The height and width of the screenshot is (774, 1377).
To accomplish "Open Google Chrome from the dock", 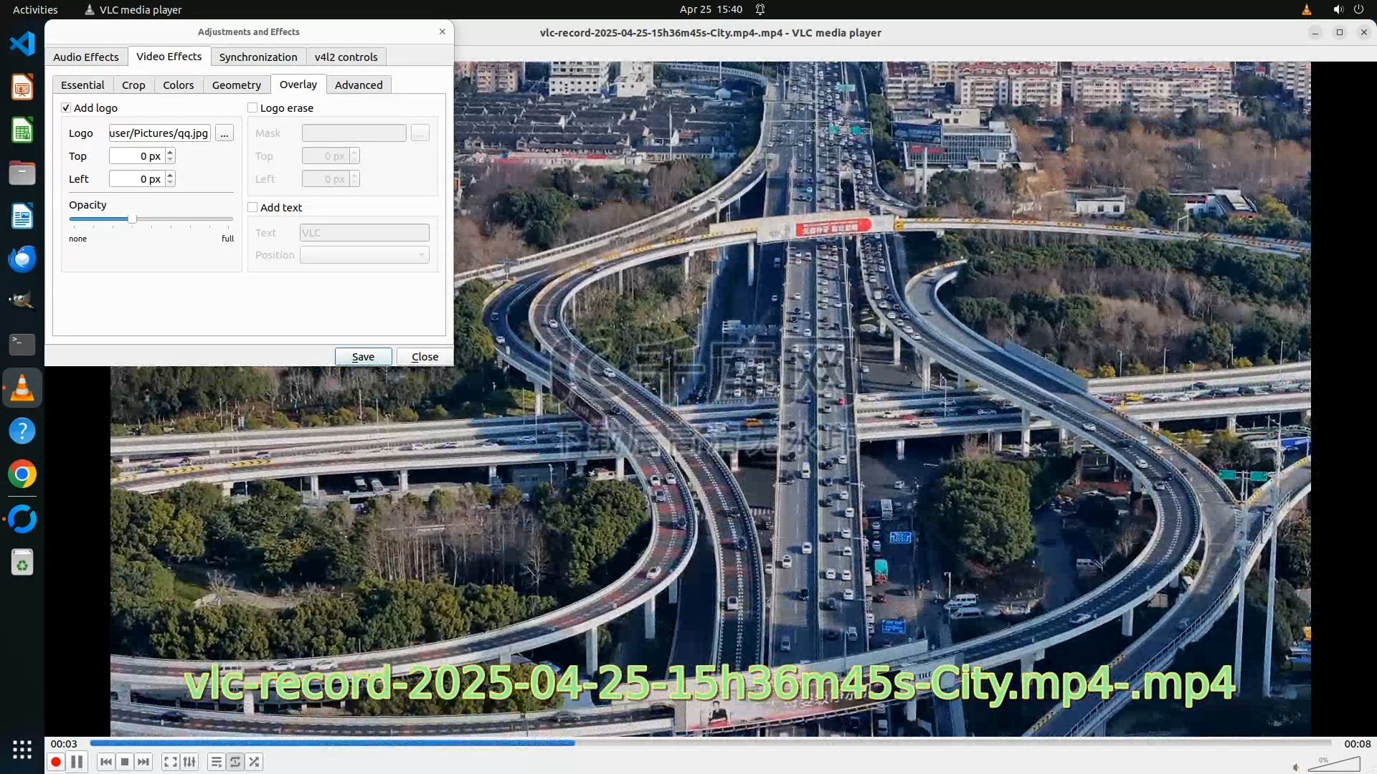I will tap(22, 474).
